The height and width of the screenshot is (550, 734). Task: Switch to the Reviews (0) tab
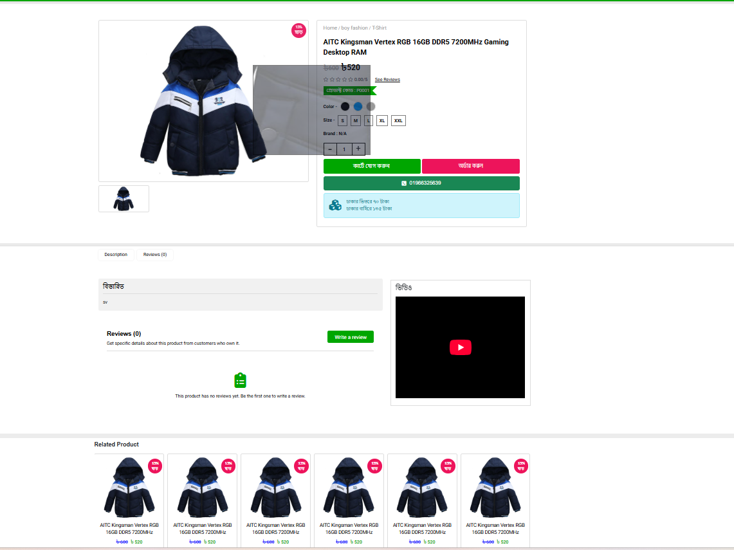[155, 255]
